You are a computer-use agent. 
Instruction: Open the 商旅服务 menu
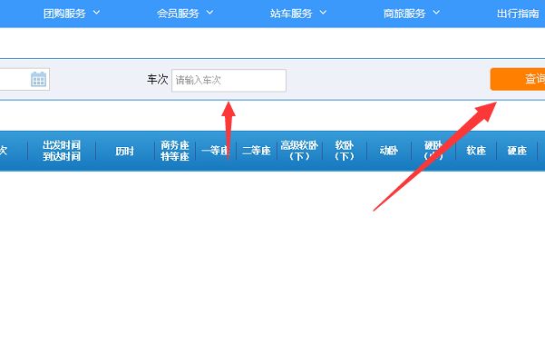click(411, 14)
